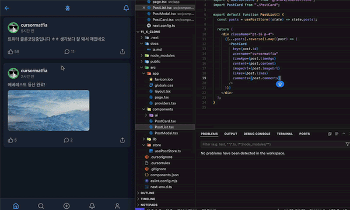The image size is (350, 210).
Task: Open the mountain image thumbnail
Action: 48,110
